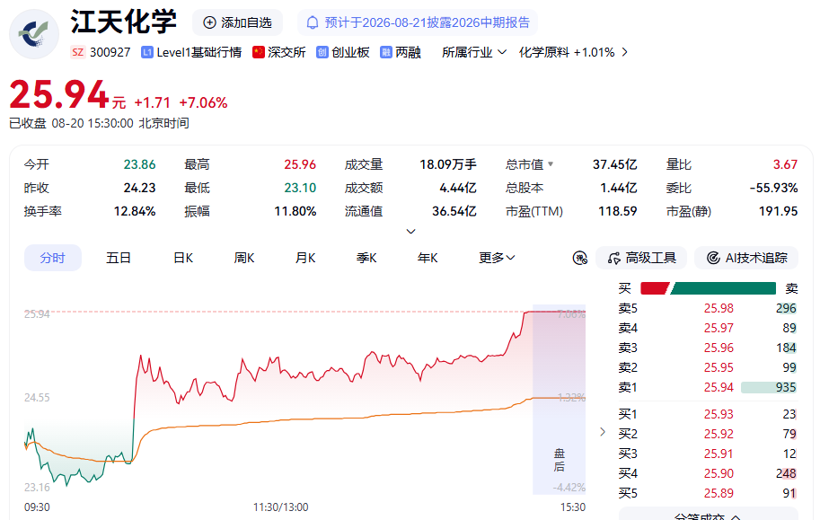Click the 买2 price 25.92
Viewport: 820px width, 520px height.
[x=719, y=434]
